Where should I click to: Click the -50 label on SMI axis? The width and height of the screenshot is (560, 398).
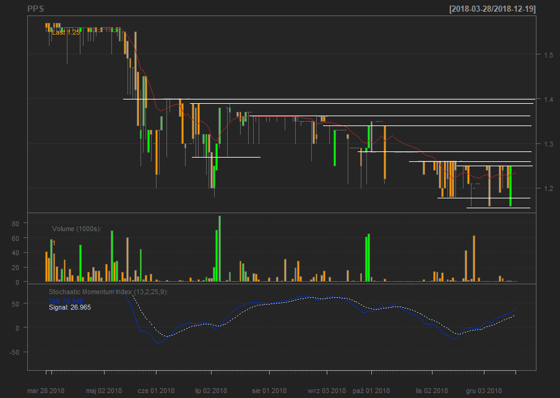click(14, 352)
